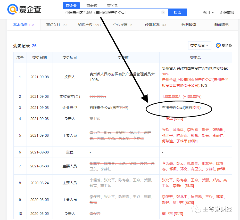Click the 章程 change item cell
The height and width of the screenshot is (220, 240).
coord(70,152)
